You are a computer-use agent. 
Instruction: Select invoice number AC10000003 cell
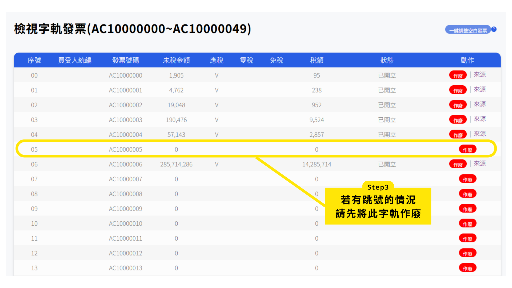pos(125,120)
